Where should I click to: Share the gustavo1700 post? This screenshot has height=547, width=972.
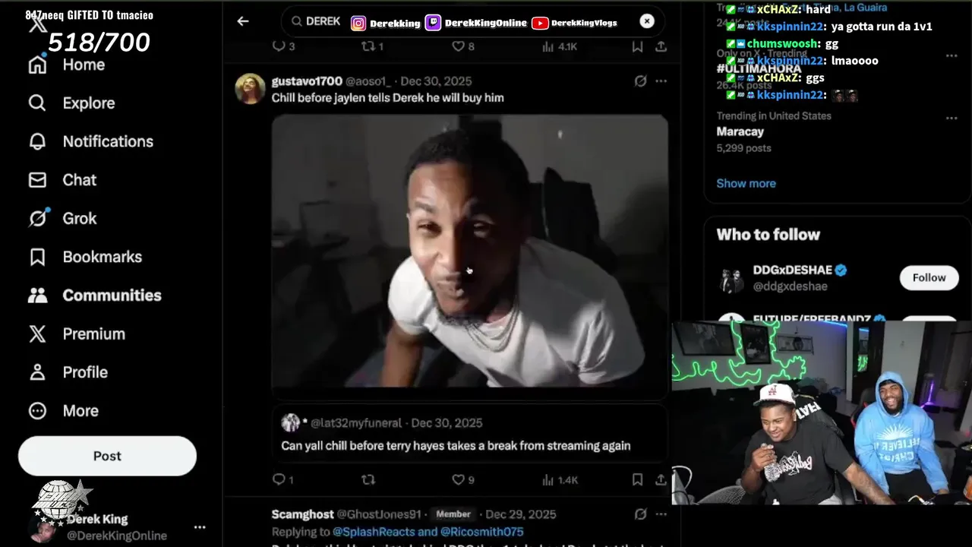[x=661, y=479]
